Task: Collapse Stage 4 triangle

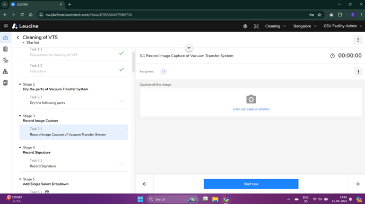Action: 20,147
